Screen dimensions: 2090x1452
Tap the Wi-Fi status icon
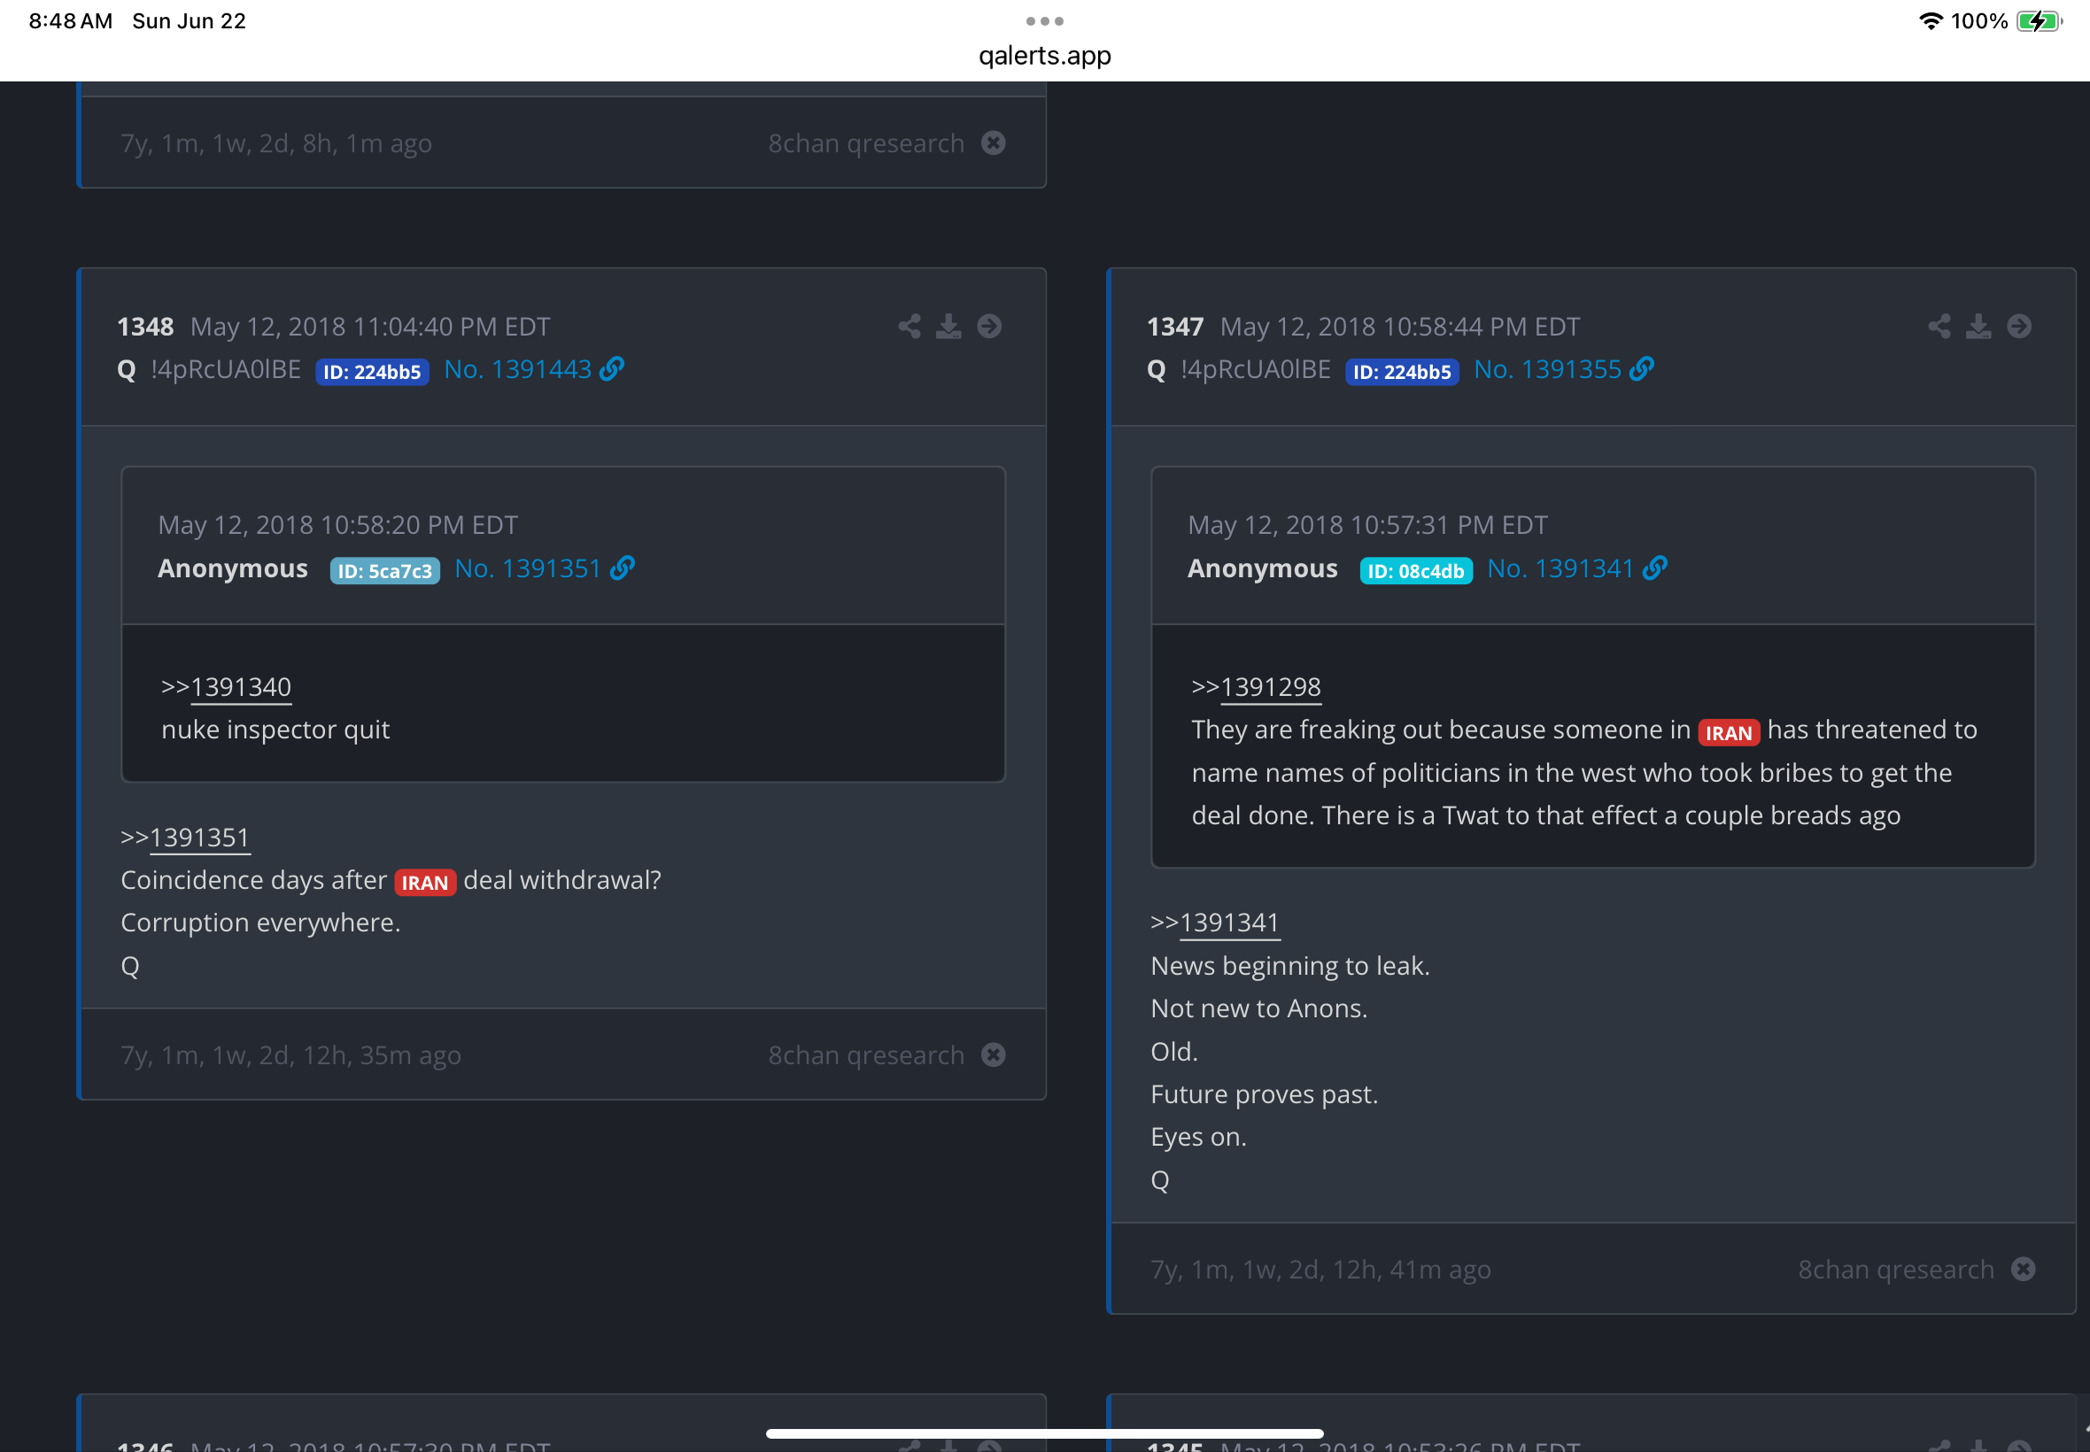[1930, 21]
